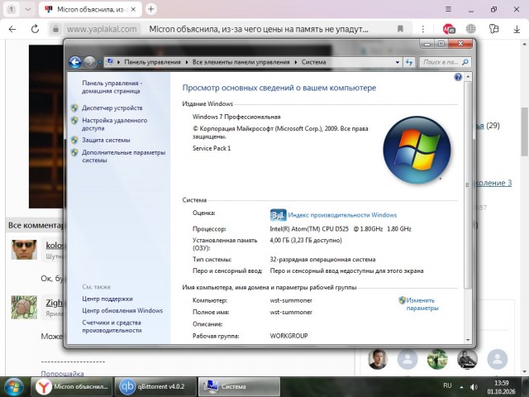Open 'Индекс производительности Windows' link
This screenshot has height=397, width=529.
click(342, 215)
